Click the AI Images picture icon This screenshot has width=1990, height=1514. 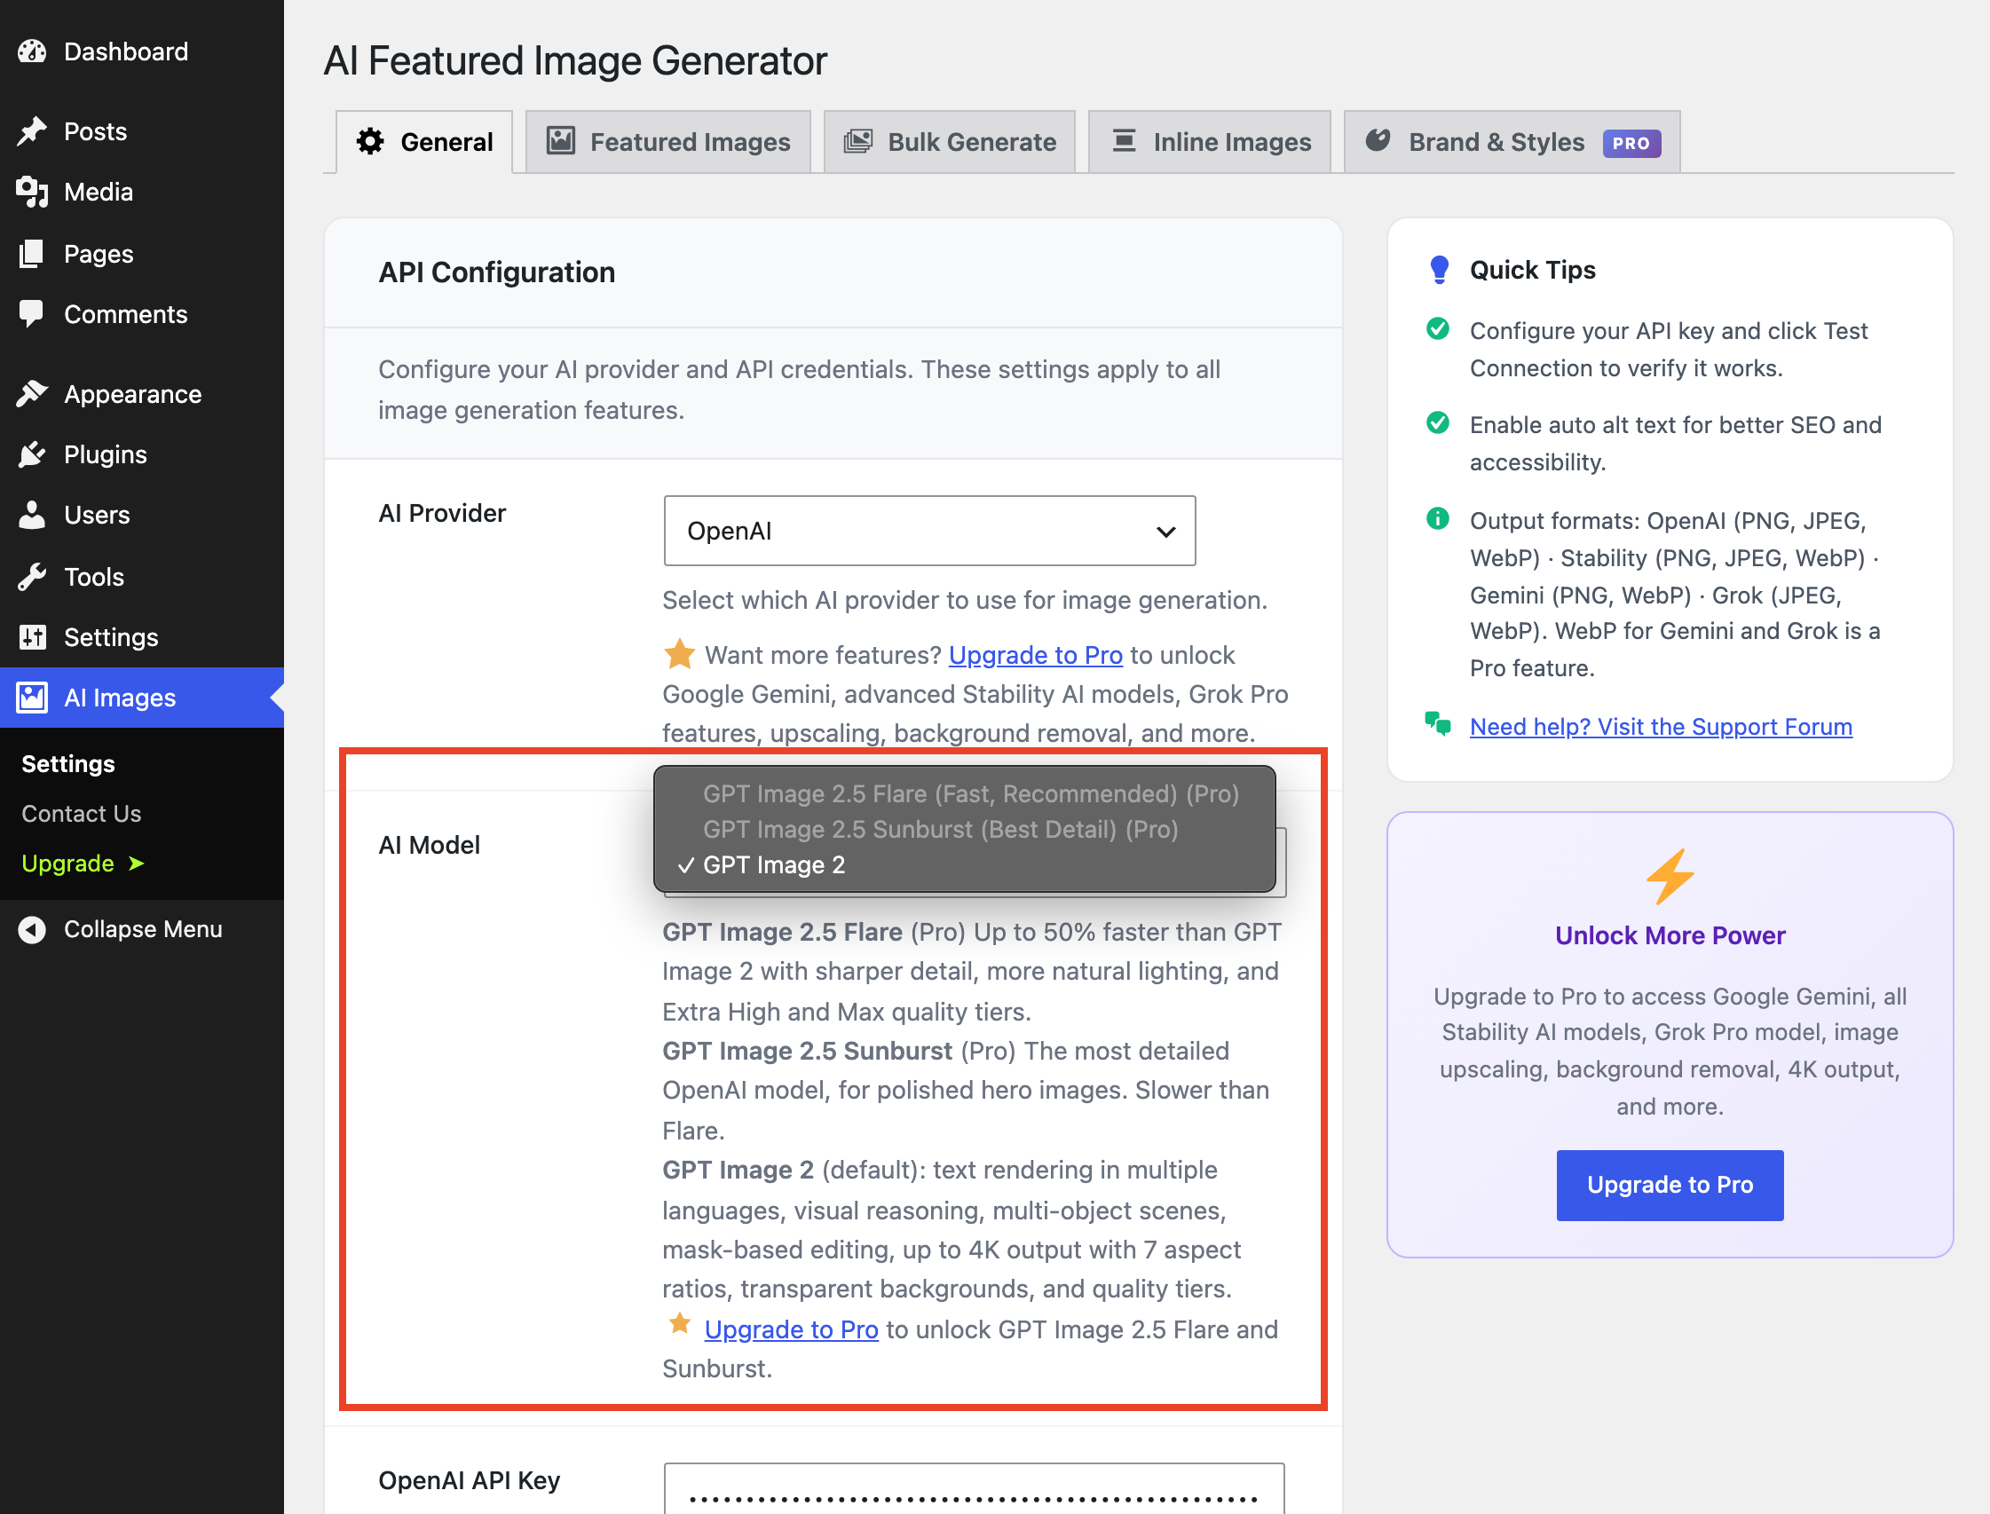(33, 698)
